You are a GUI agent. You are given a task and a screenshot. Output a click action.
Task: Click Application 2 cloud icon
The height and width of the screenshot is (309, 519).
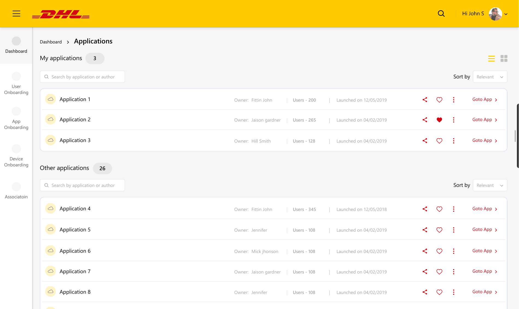pyautogui.click(x=50, y=119)
